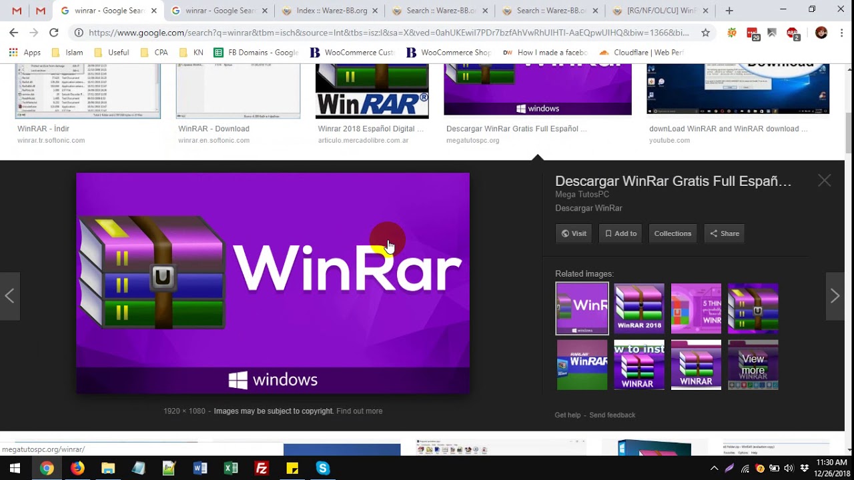Switch to the Index :: Warez-BB.org tab

point(329,11)
